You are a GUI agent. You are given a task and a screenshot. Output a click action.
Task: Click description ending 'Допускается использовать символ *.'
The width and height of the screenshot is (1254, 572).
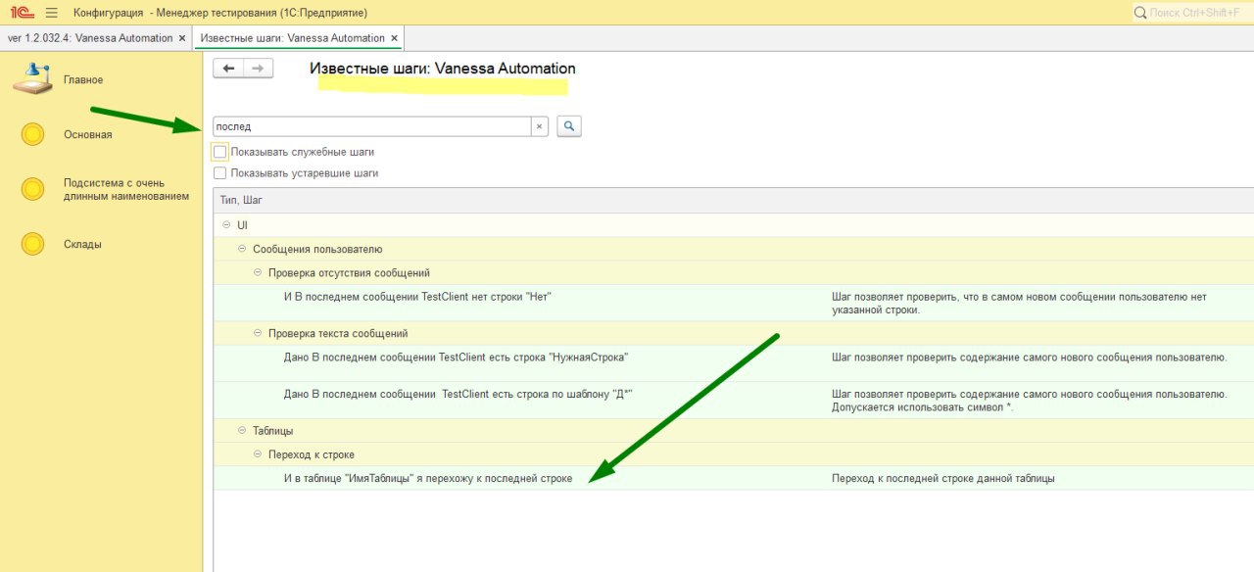pyautogui.click(x=1029, y=401)
